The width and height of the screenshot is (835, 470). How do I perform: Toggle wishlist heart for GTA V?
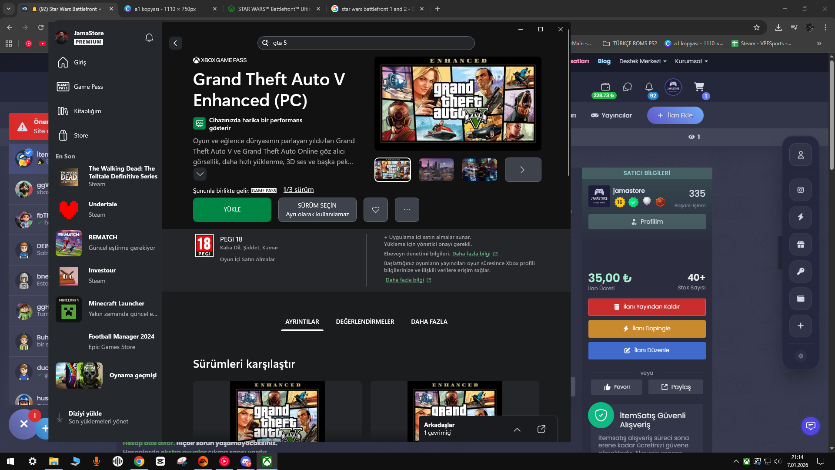click(376, 210)
